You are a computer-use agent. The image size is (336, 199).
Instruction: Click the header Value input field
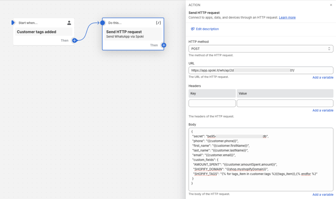[285, 103]
